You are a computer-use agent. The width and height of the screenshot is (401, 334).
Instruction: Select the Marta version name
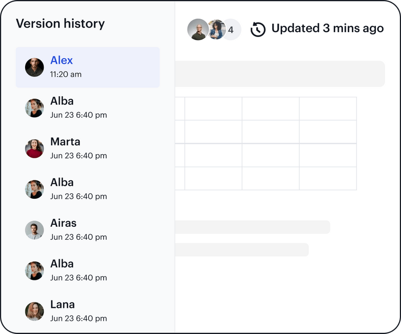click(x=65, y=142)
